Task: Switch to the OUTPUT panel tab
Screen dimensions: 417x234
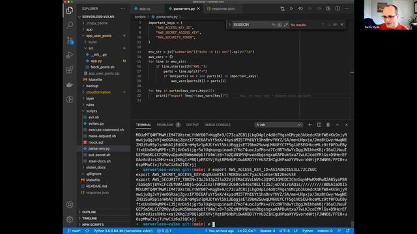Action: click(192, 125)
